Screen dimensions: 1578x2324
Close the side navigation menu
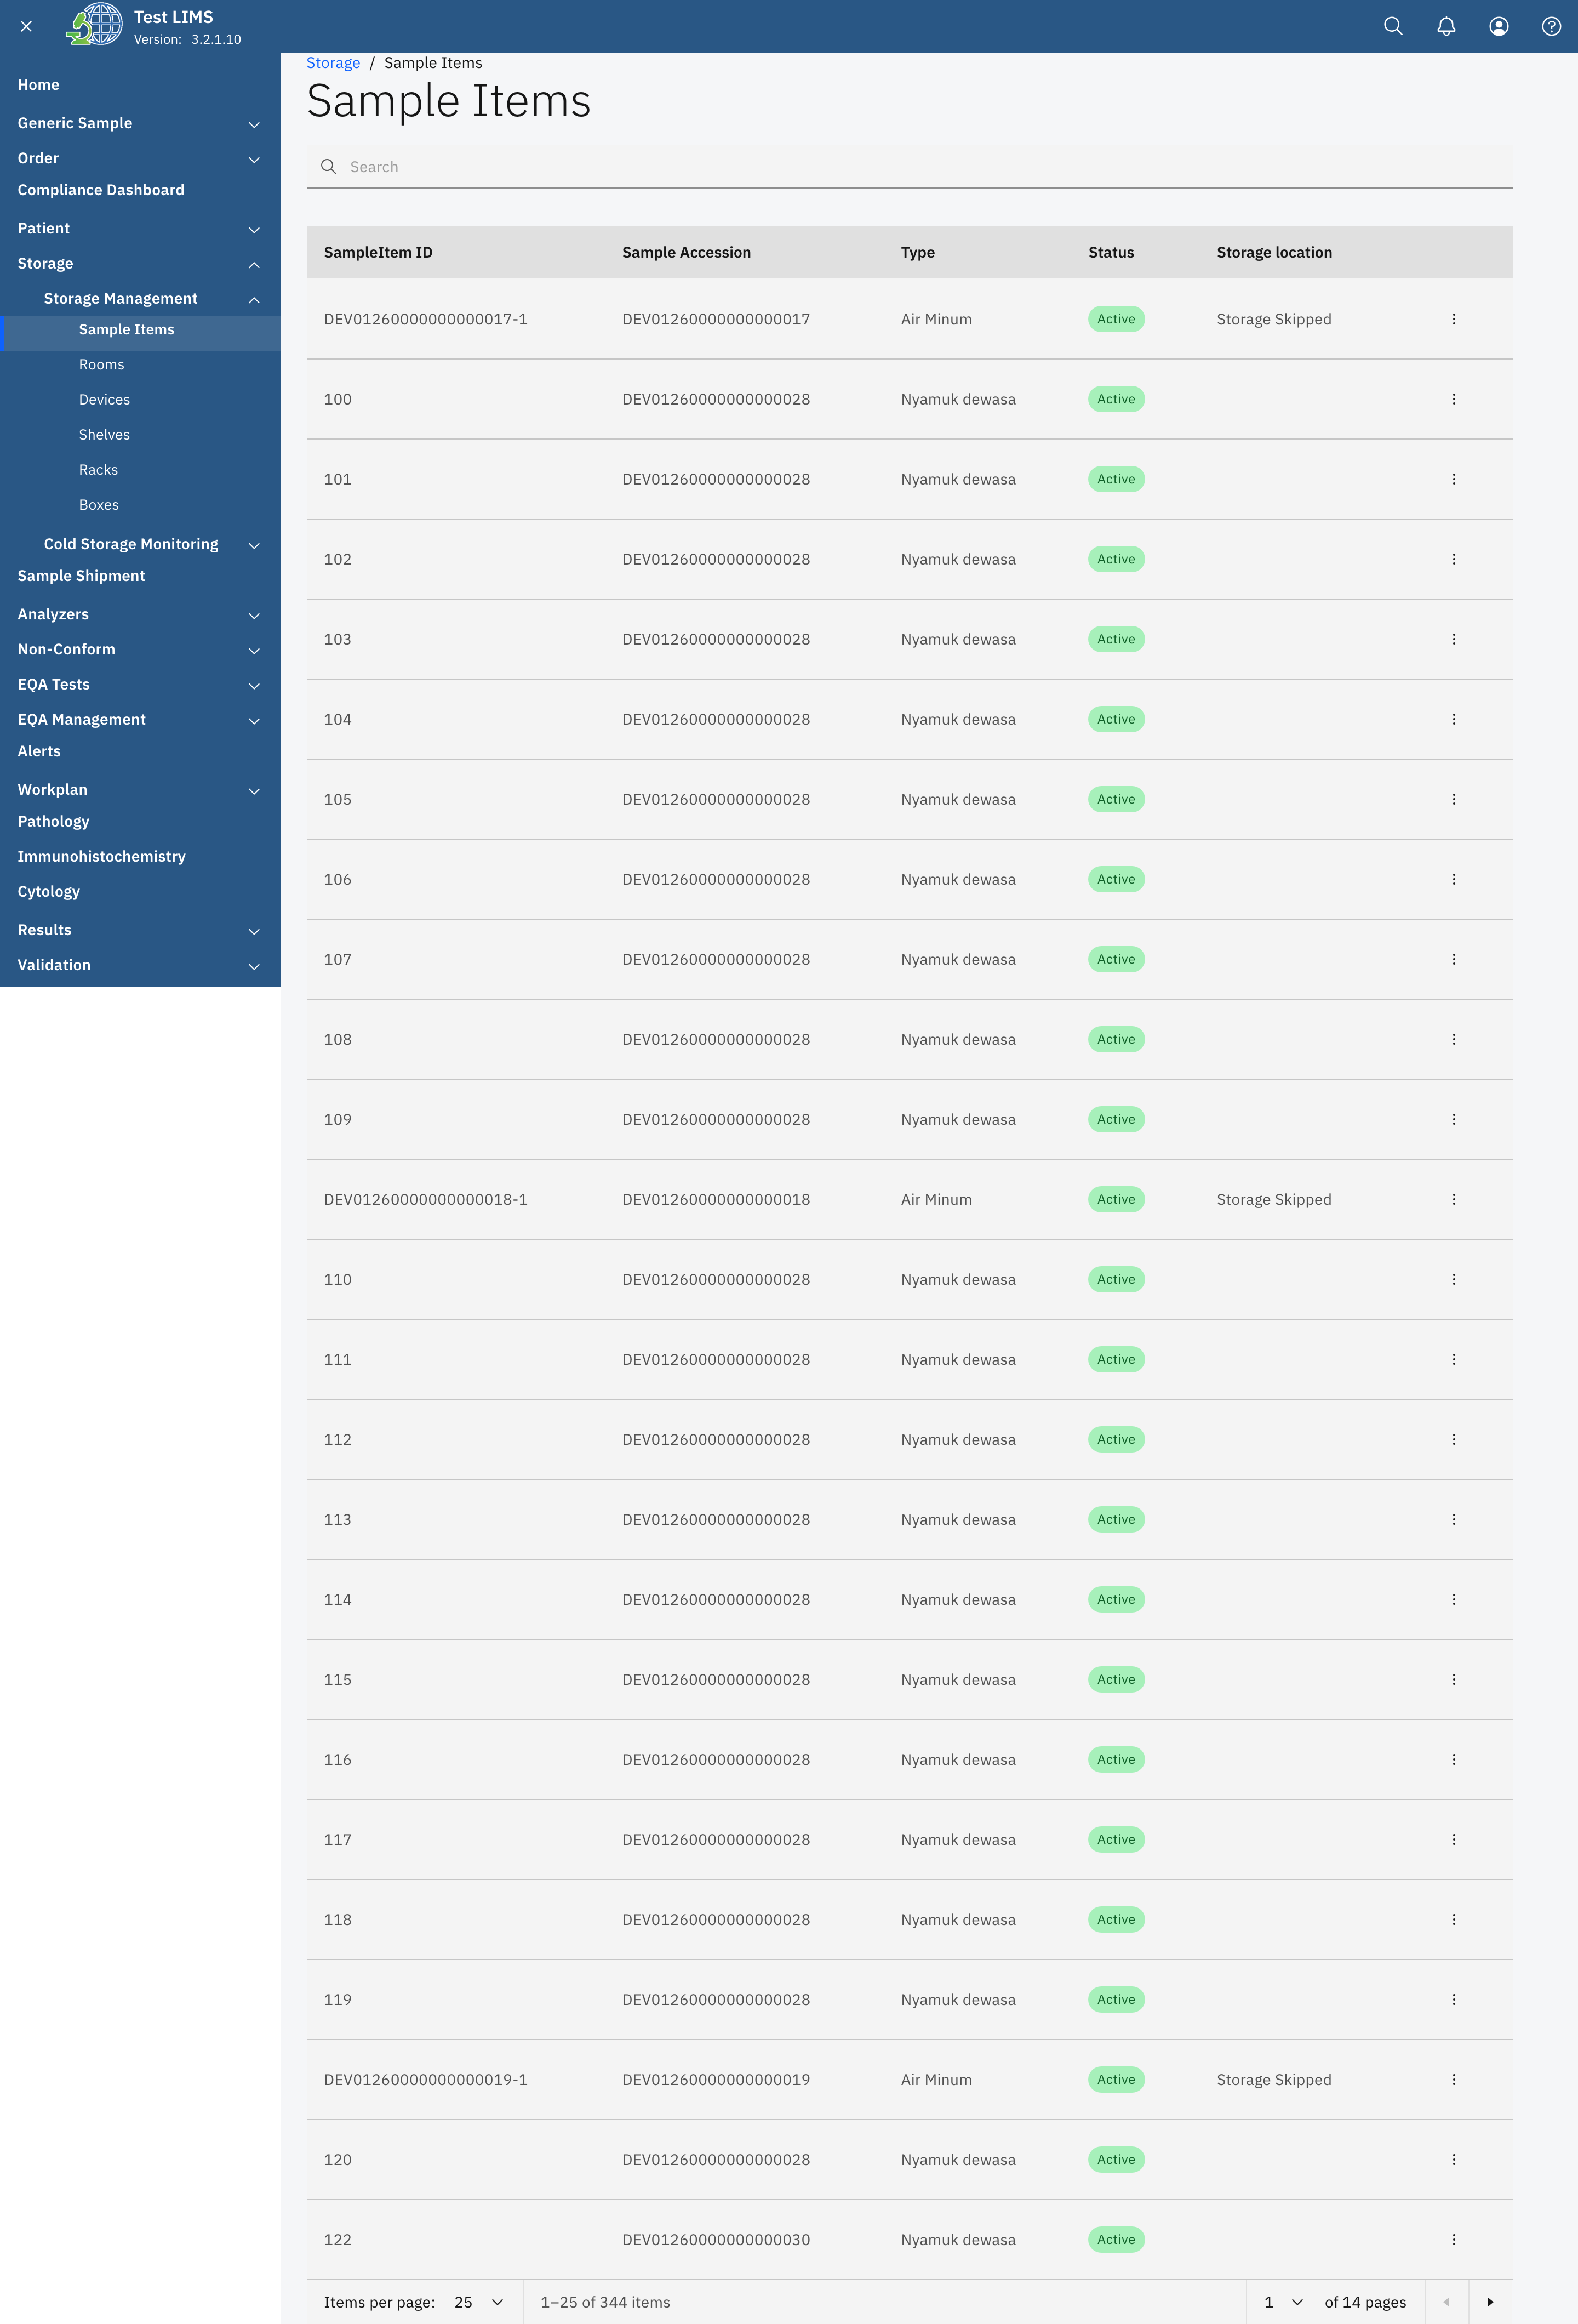[26, 26]
